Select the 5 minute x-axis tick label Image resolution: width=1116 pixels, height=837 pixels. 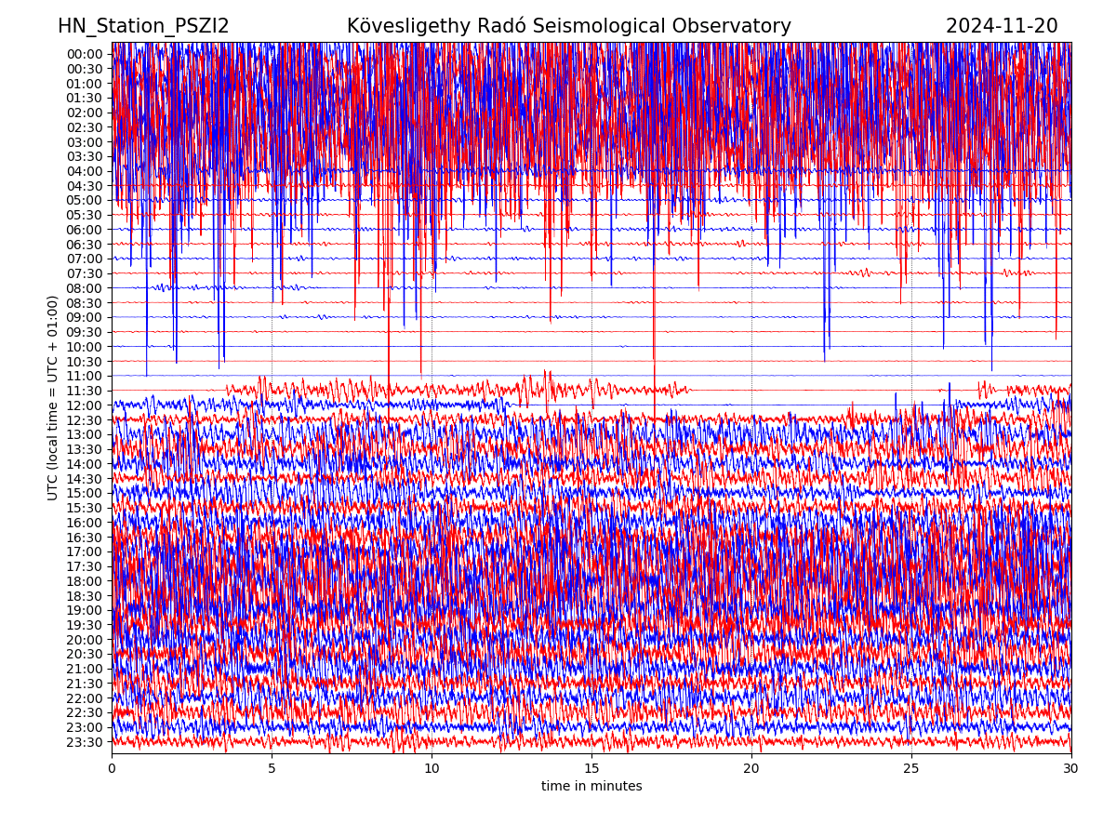[x=272, y=768]
